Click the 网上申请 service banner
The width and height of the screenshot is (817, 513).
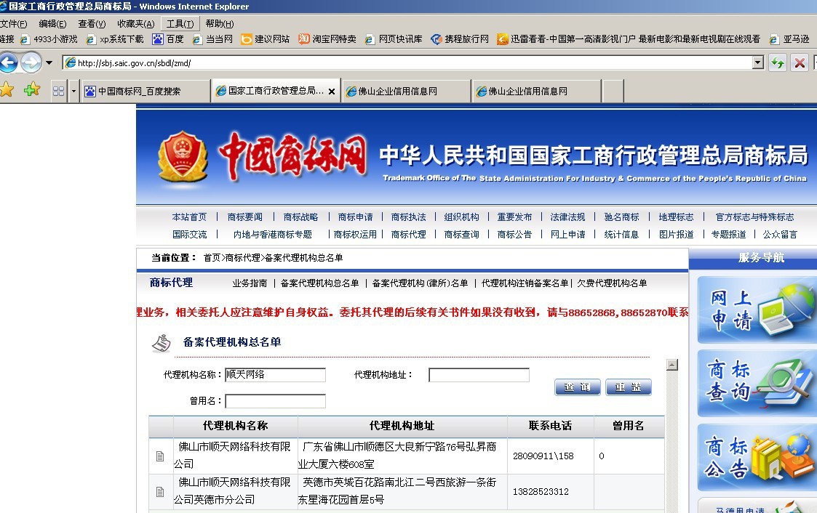757,310
